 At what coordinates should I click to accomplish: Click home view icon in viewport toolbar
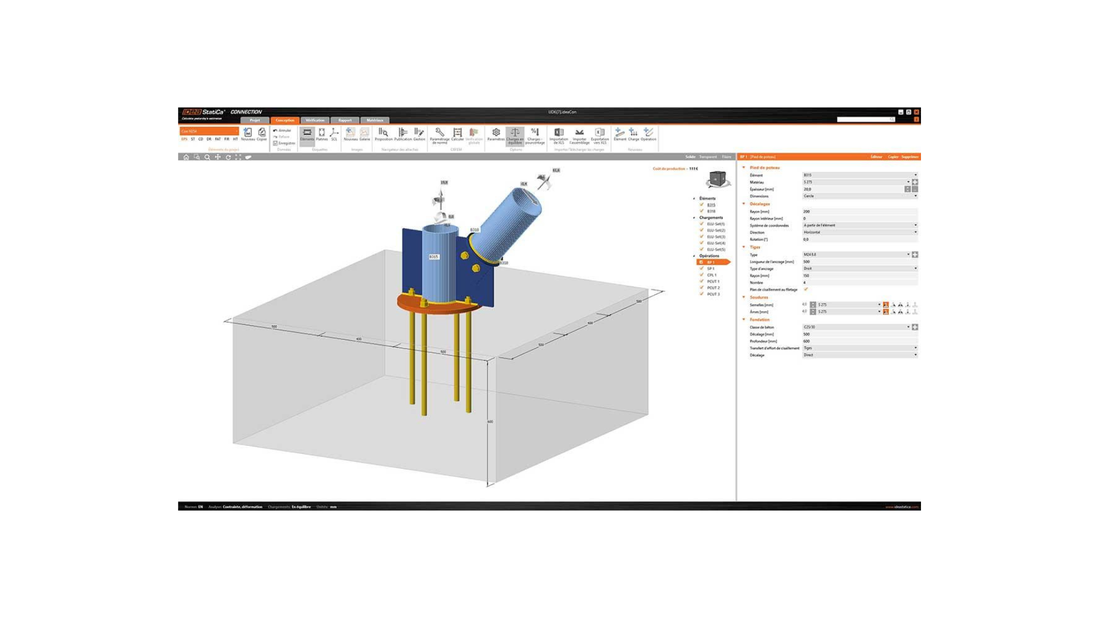coord(186,157)
